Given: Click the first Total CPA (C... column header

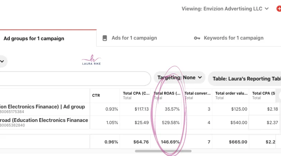Looking at the screenshot, I should 136,93.
